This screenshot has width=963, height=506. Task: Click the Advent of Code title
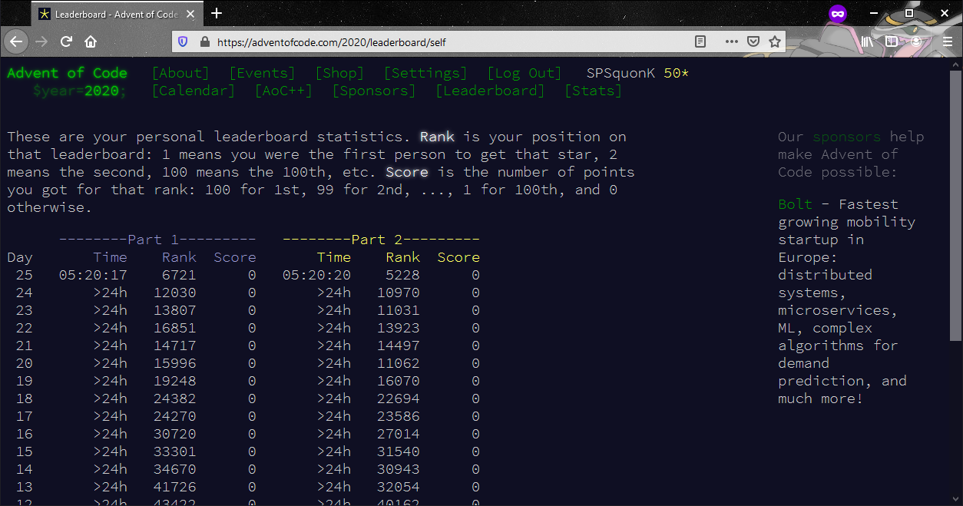click(x=68, y=73)
